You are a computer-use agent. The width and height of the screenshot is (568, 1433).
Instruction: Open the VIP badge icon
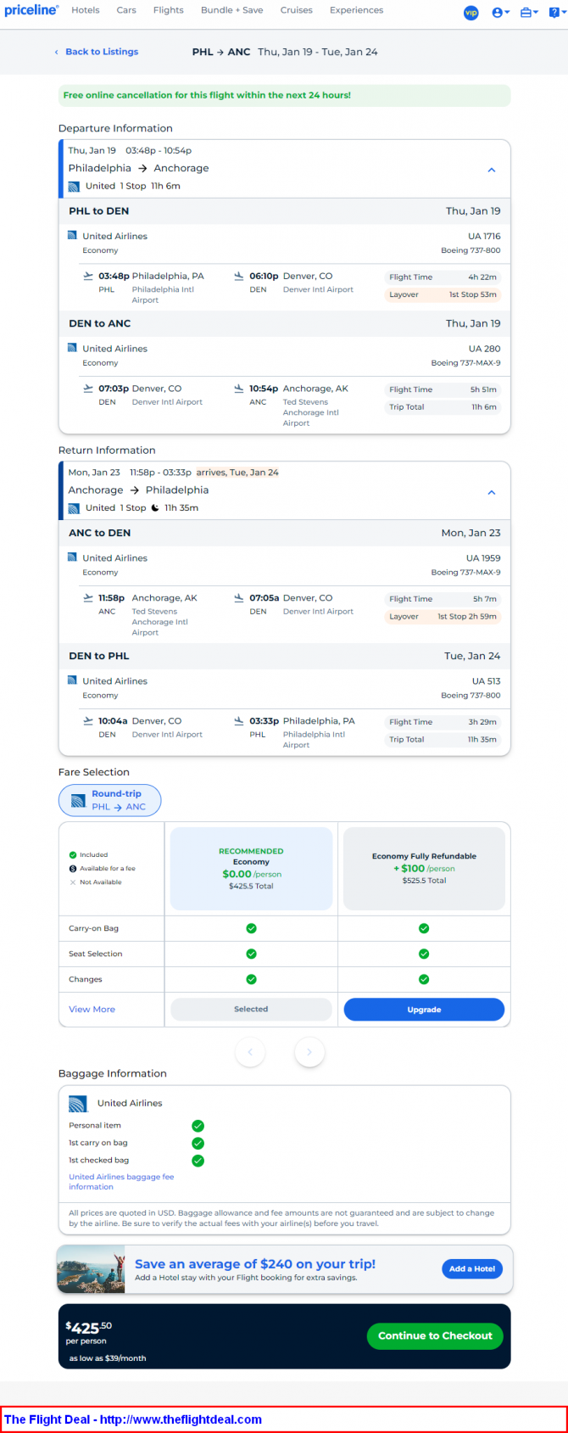point(471,13)
